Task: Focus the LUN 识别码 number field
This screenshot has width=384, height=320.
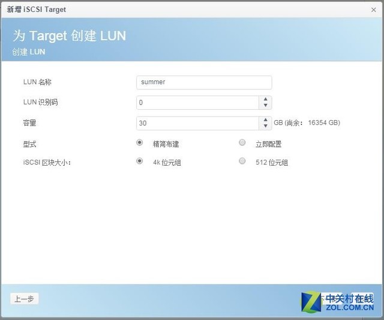Action: click(x=198, y=103)
